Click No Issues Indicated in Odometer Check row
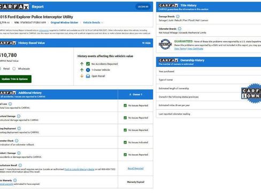The height and width of the screenshot is (196, 261). click(138, 142)
